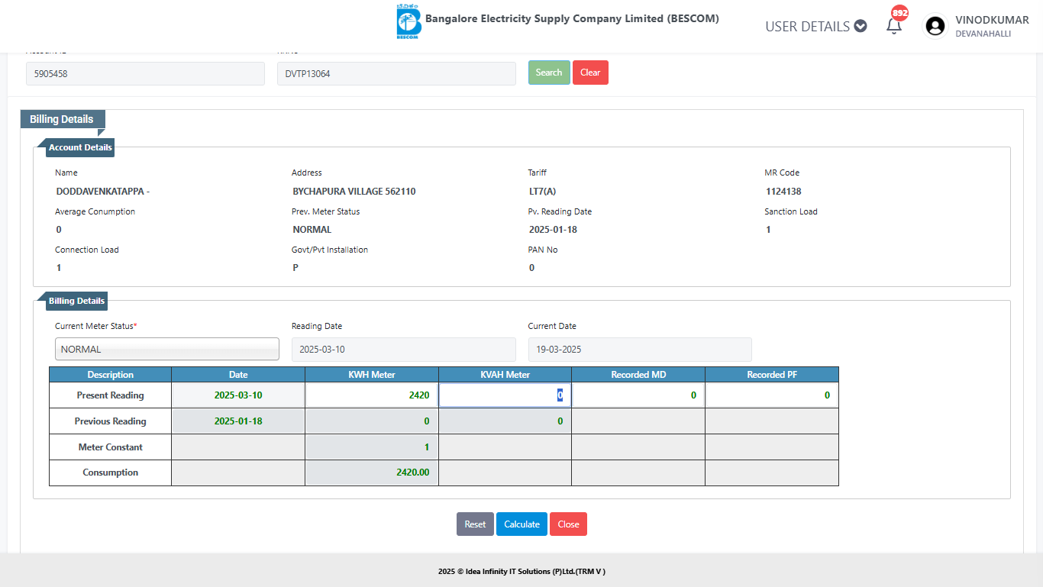Click the Recorded PF present reading field
Screen dimensions: 1043x587
click(771, 395)
